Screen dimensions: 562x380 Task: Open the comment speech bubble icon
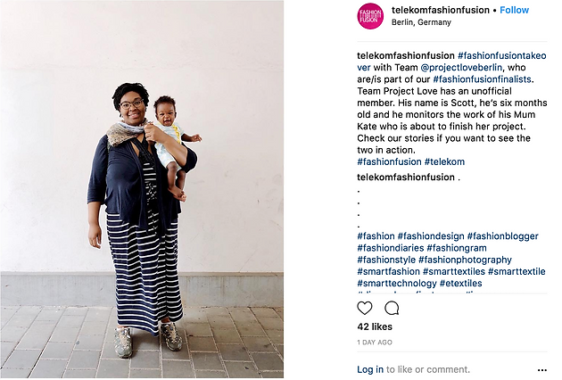392,308
